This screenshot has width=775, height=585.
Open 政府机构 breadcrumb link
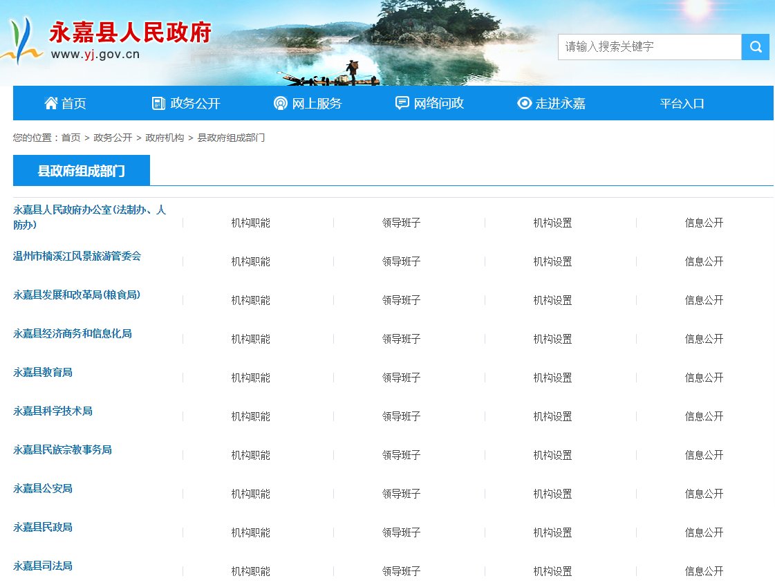point(164,138)
